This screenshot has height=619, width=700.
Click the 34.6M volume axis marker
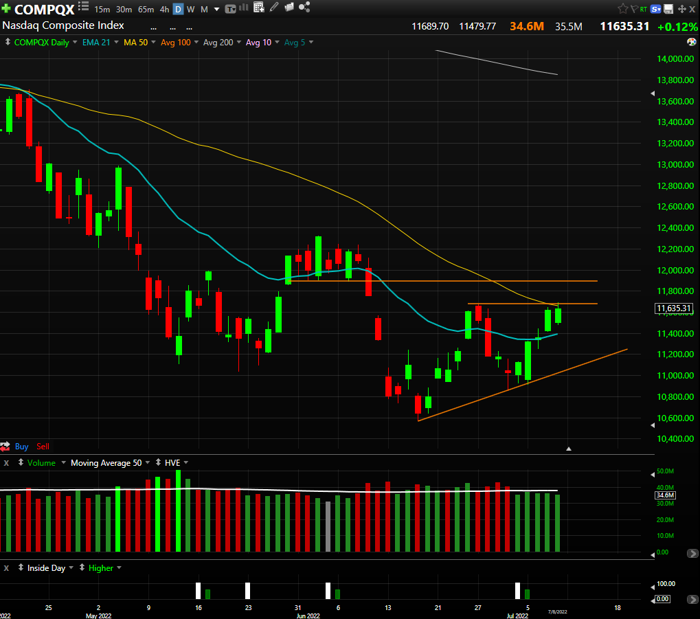click(665, 495)
